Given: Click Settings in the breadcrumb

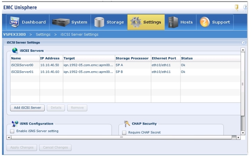Looking at the screenshot, I should [43, 34].
